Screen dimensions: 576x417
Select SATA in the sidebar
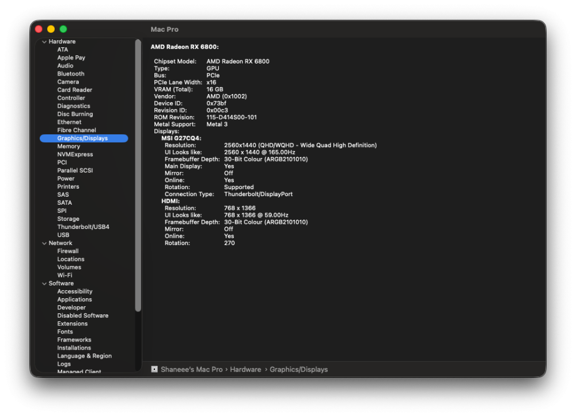click(65, 204)
